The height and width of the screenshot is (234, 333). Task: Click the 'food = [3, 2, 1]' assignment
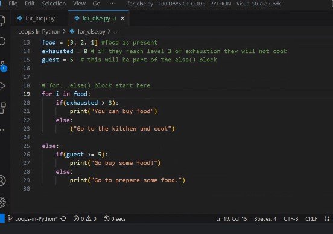[x=69, y=42]
